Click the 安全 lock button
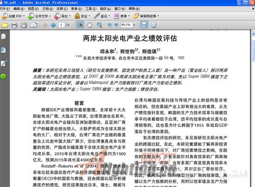This screenshot has height=187, width=255. pos(82,16)
